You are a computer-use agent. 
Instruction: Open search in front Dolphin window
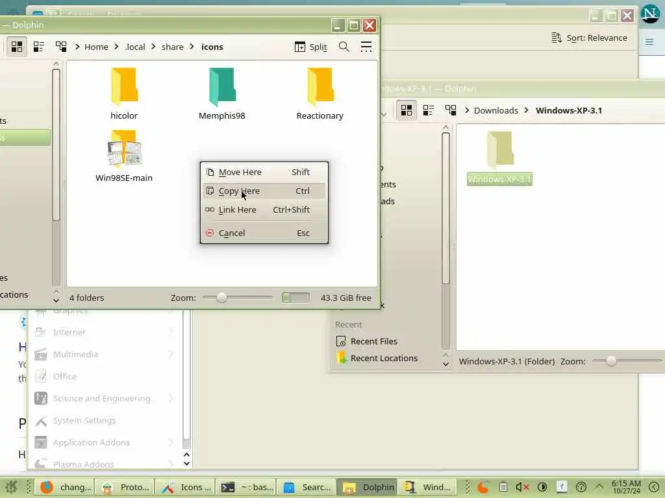[344, 47]
